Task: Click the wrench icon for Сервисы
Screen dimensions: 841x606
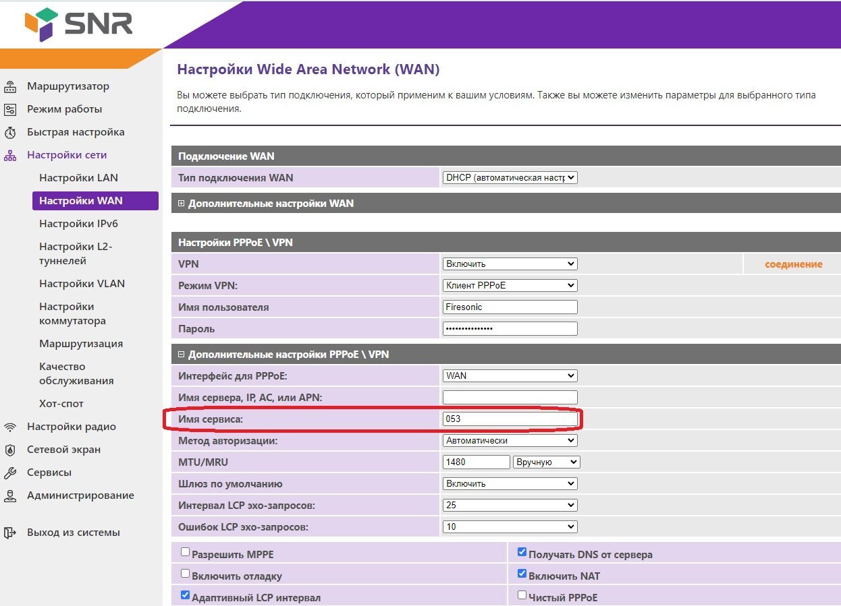Action: (x=10, y=473)
